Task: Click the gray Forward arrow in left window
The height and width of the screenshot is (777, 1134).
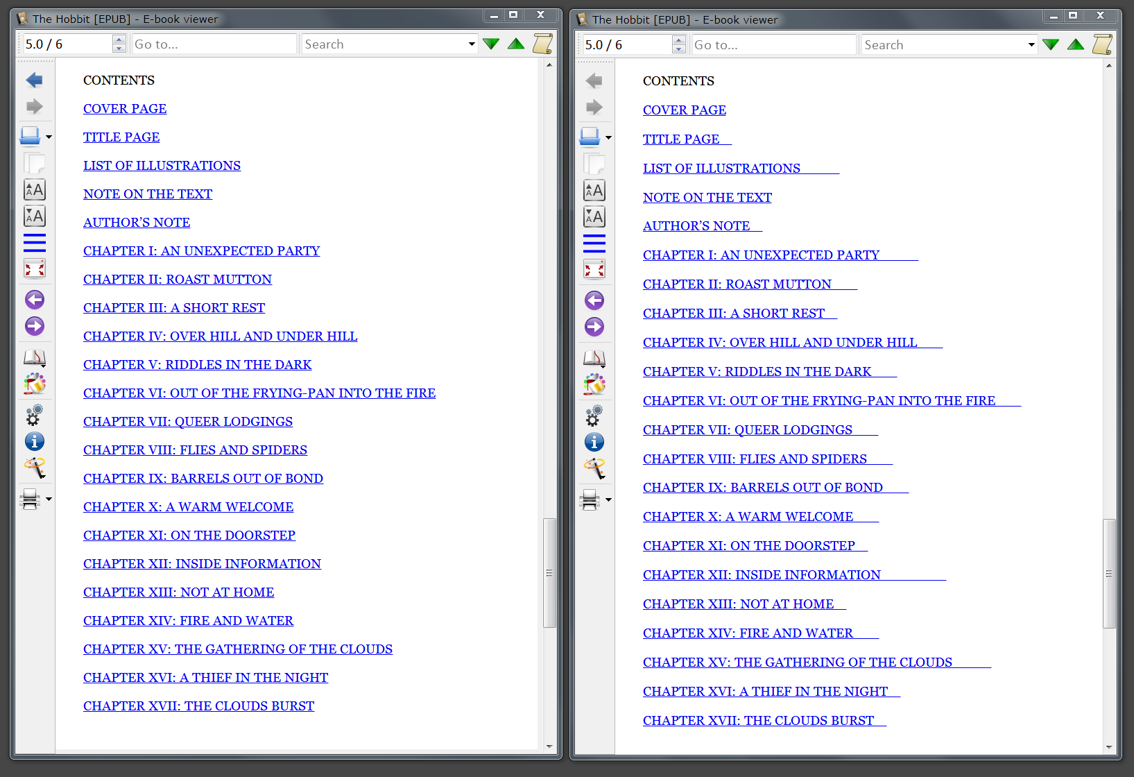Action: pyautogui.click(x=35, y=107)
